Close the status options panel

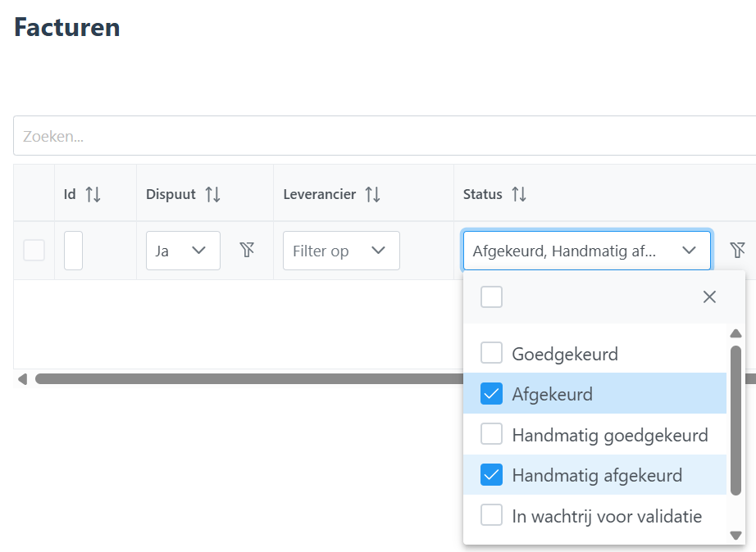point(709,297)
